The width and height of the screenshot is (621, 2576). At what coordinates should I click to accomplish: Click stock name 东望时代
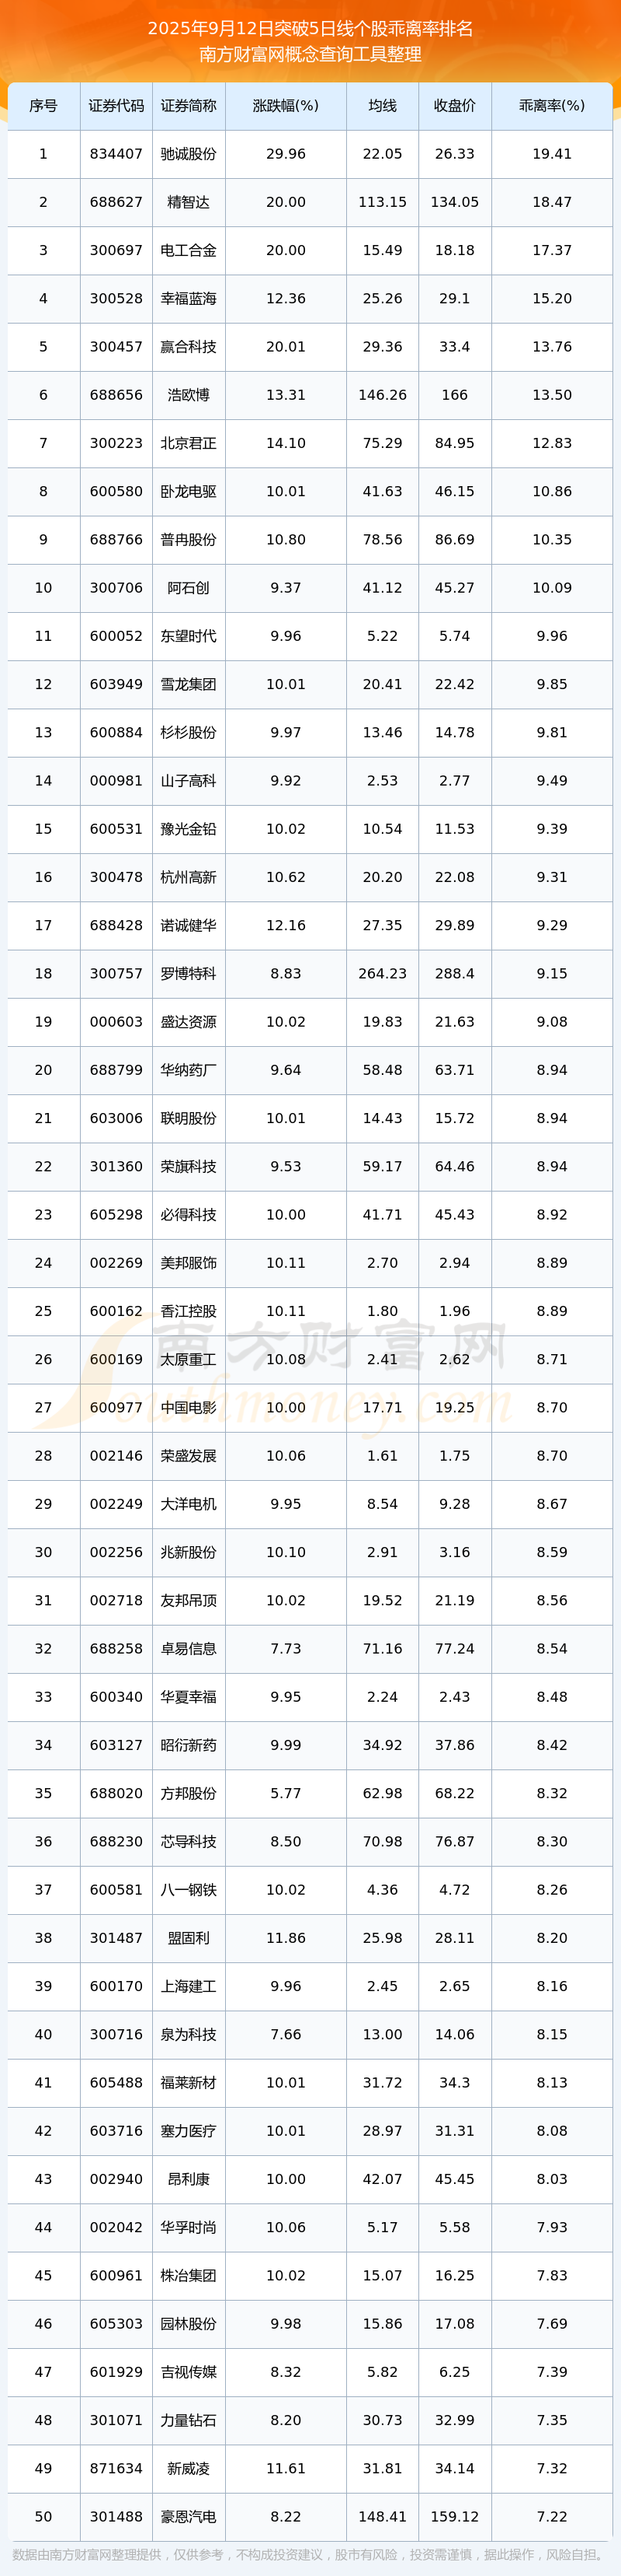[x=189, y=636]
